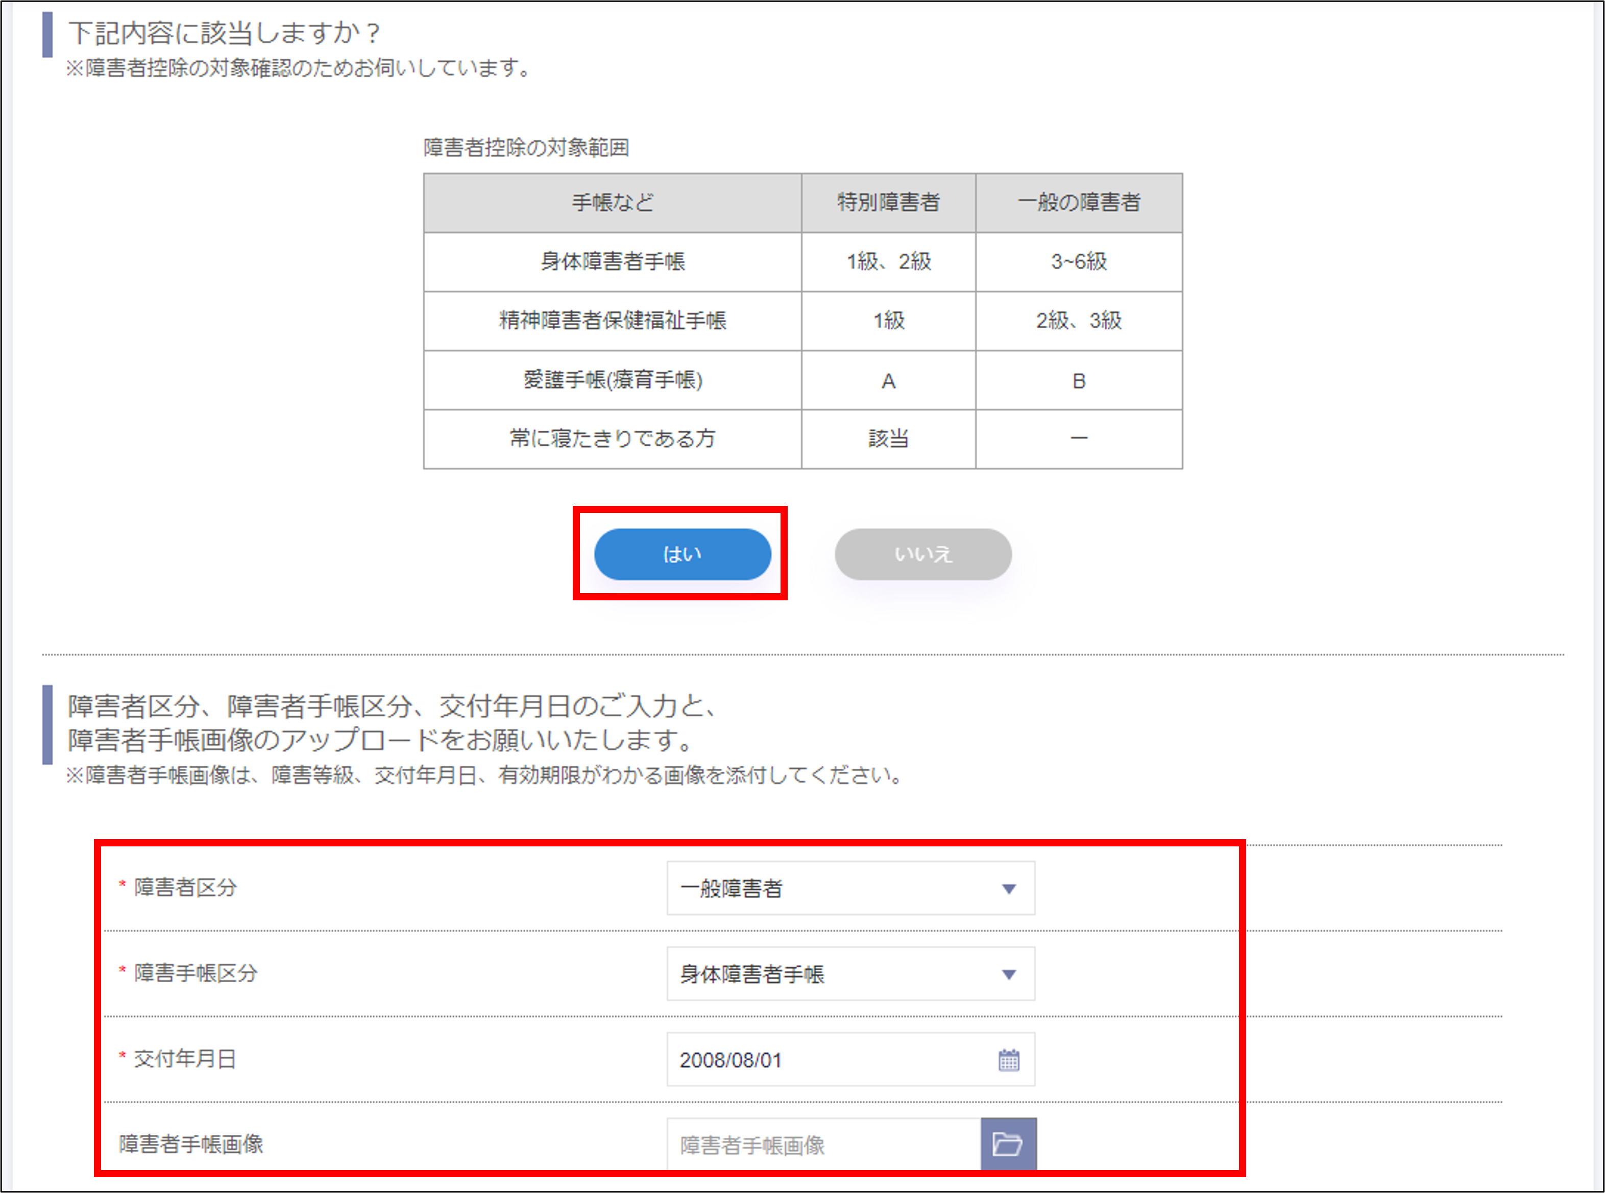Click the 障害者手帳画像 field label on the left

(190, 1144)
